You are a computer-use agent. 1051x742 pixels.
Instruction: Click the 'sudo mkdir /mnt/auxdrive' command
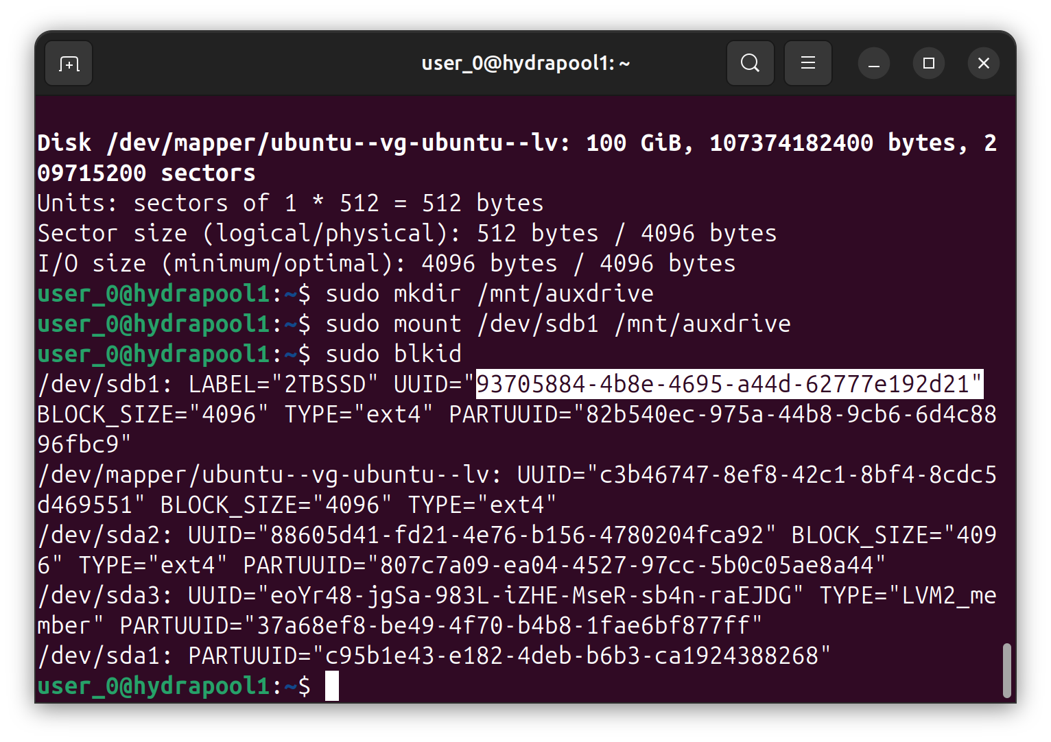(x=489, y=294)
